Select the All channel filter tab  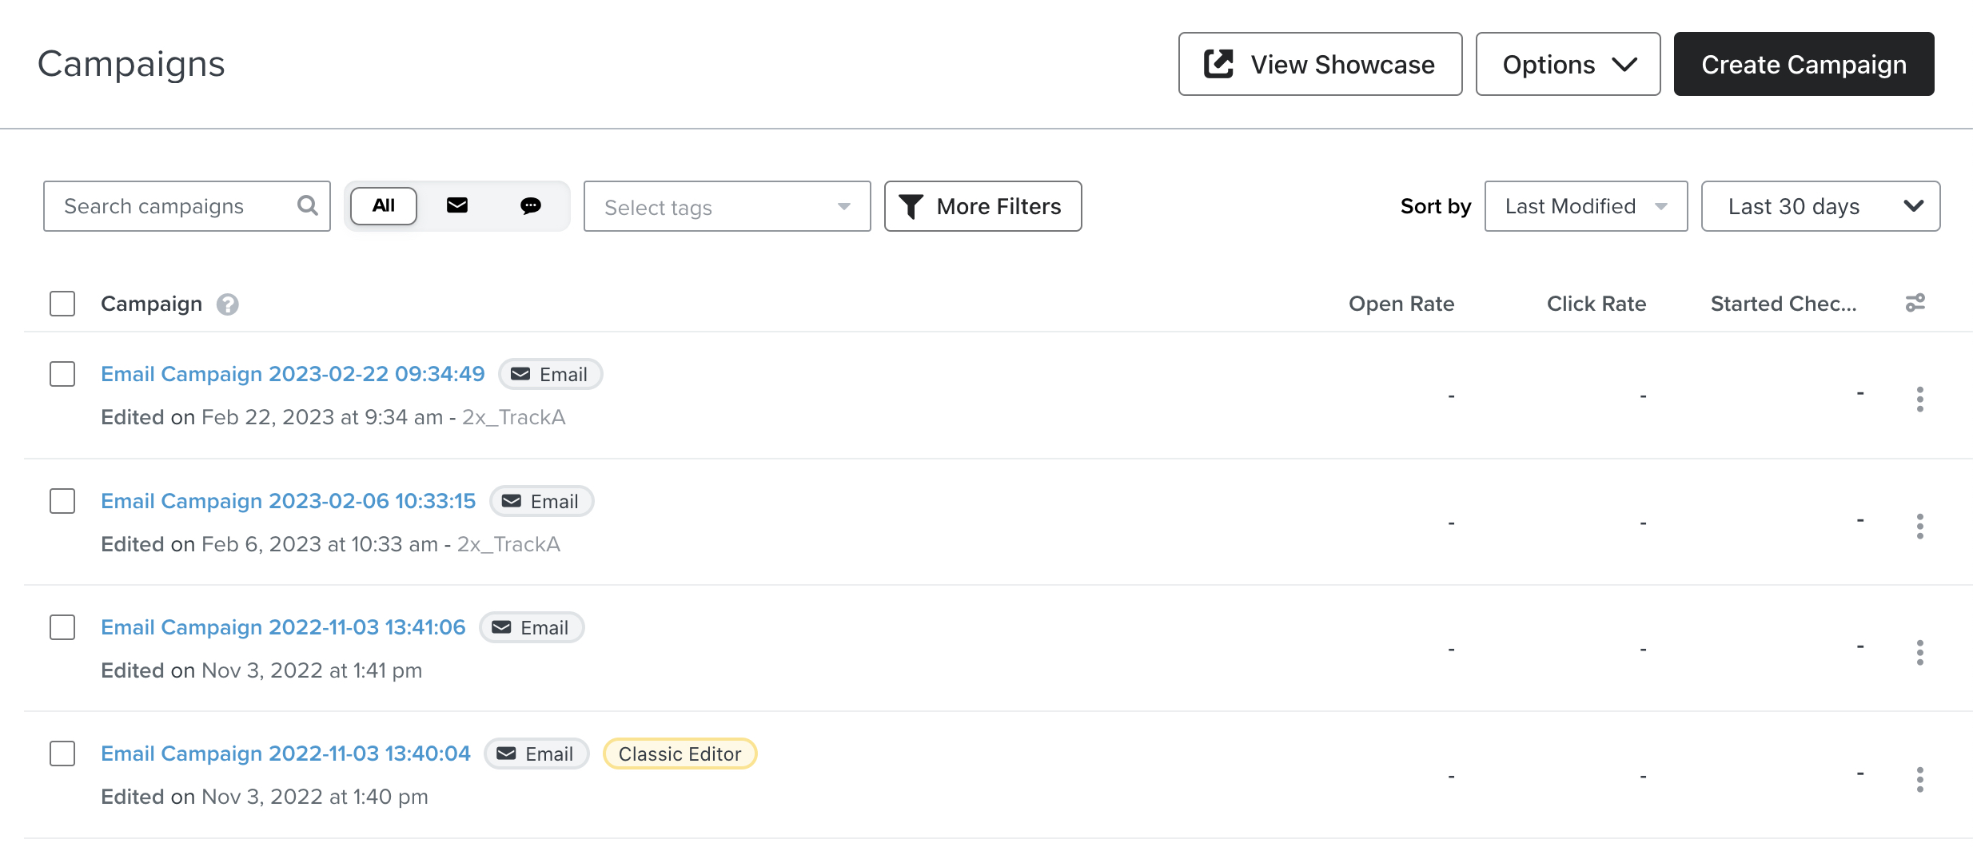(384, 206)
